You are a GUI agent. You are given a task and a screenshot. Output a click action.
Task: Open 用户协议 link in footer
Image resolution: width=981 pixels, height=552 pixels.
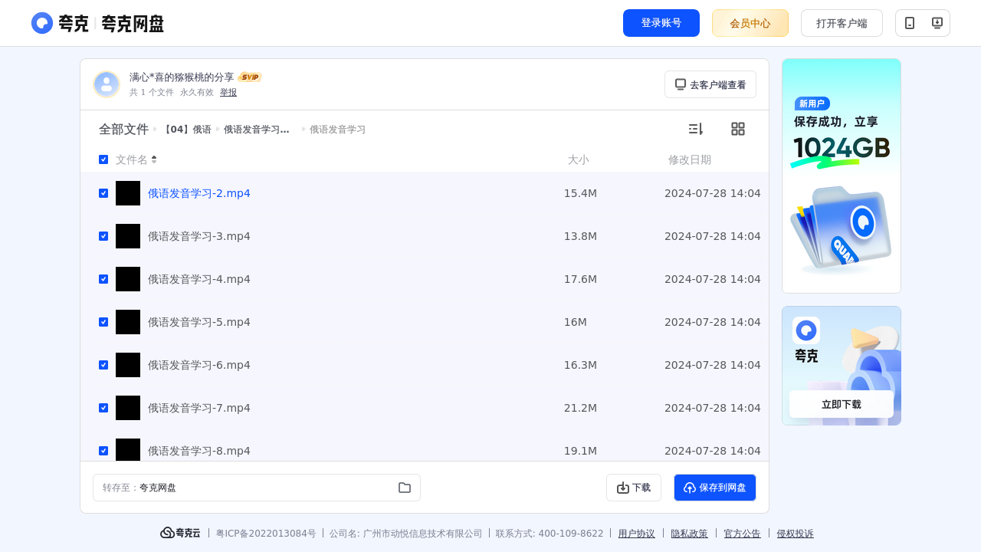point(637,534)
